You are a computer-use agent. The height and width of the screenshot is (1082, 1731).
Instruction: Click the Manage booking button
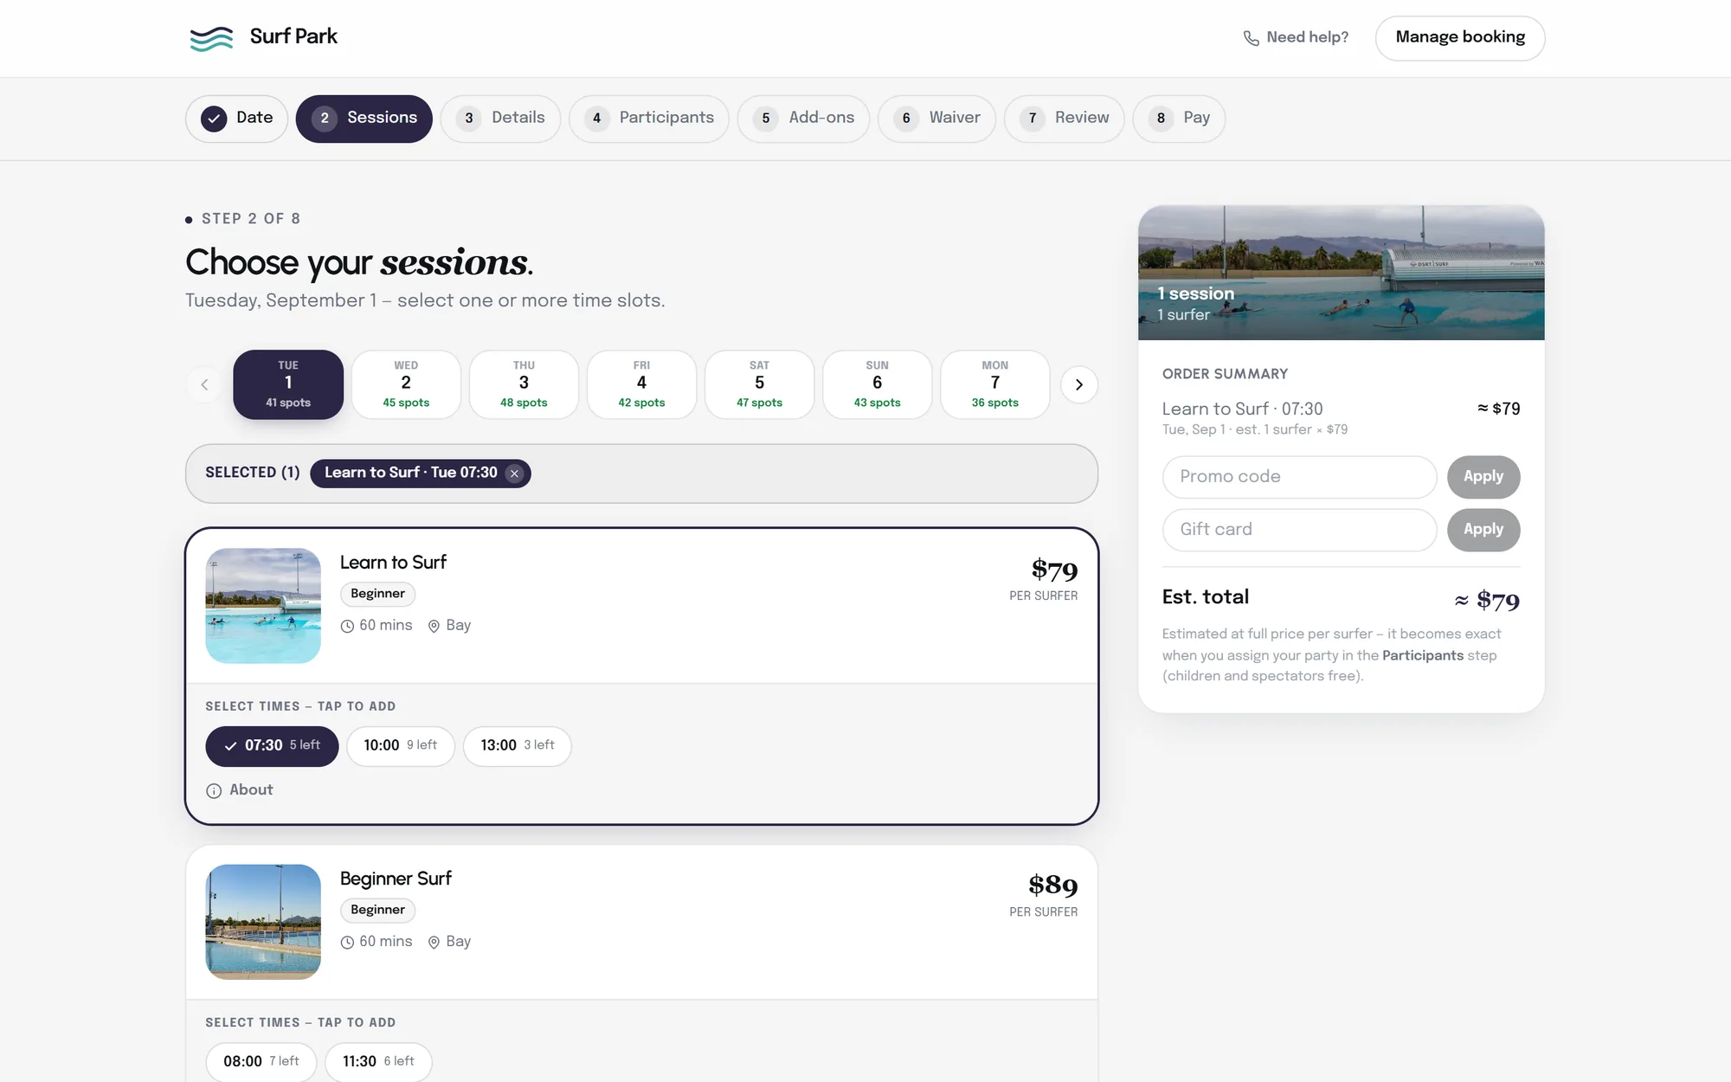tap(1460, 38)
